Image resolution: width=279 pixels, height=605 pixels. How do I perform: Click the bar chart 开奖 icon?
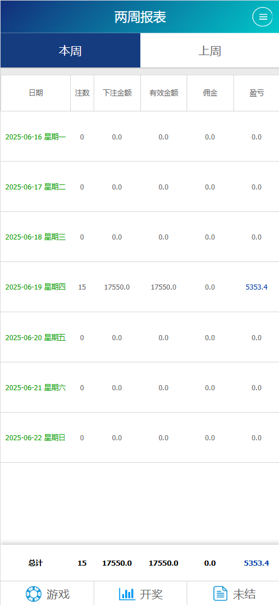tap(127, 594)
